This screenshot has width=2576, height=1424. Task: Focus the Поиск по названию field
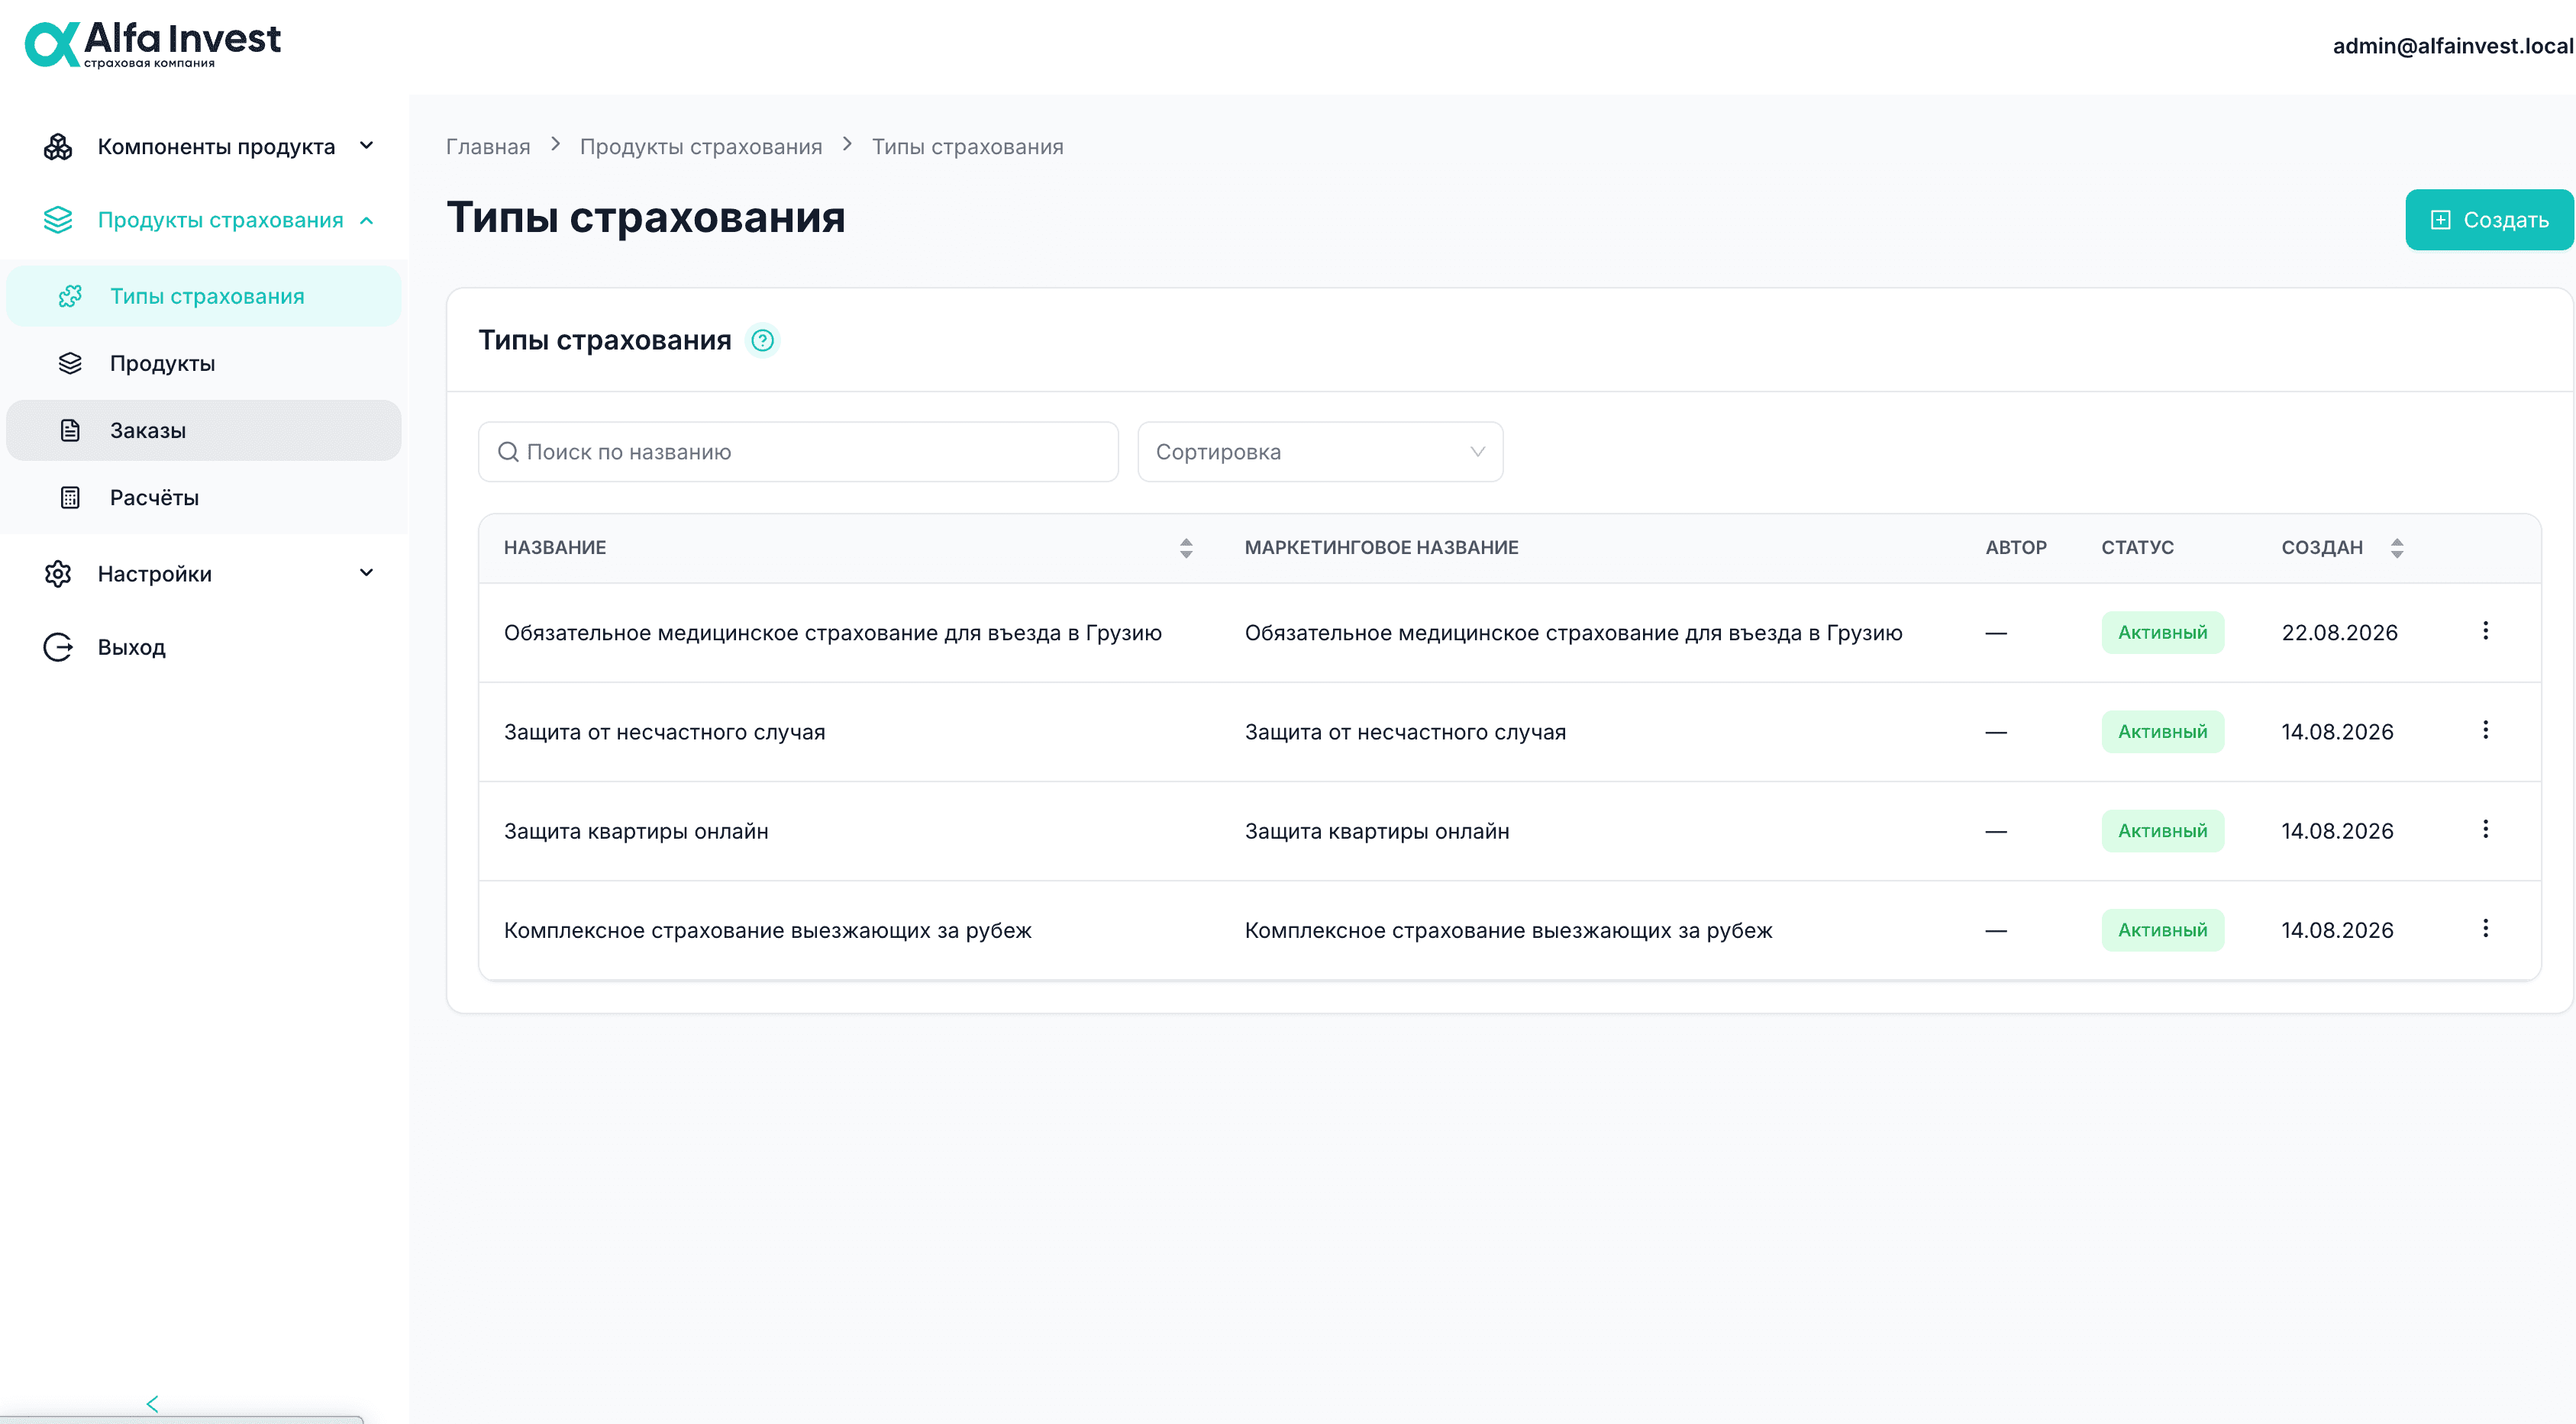798,452
